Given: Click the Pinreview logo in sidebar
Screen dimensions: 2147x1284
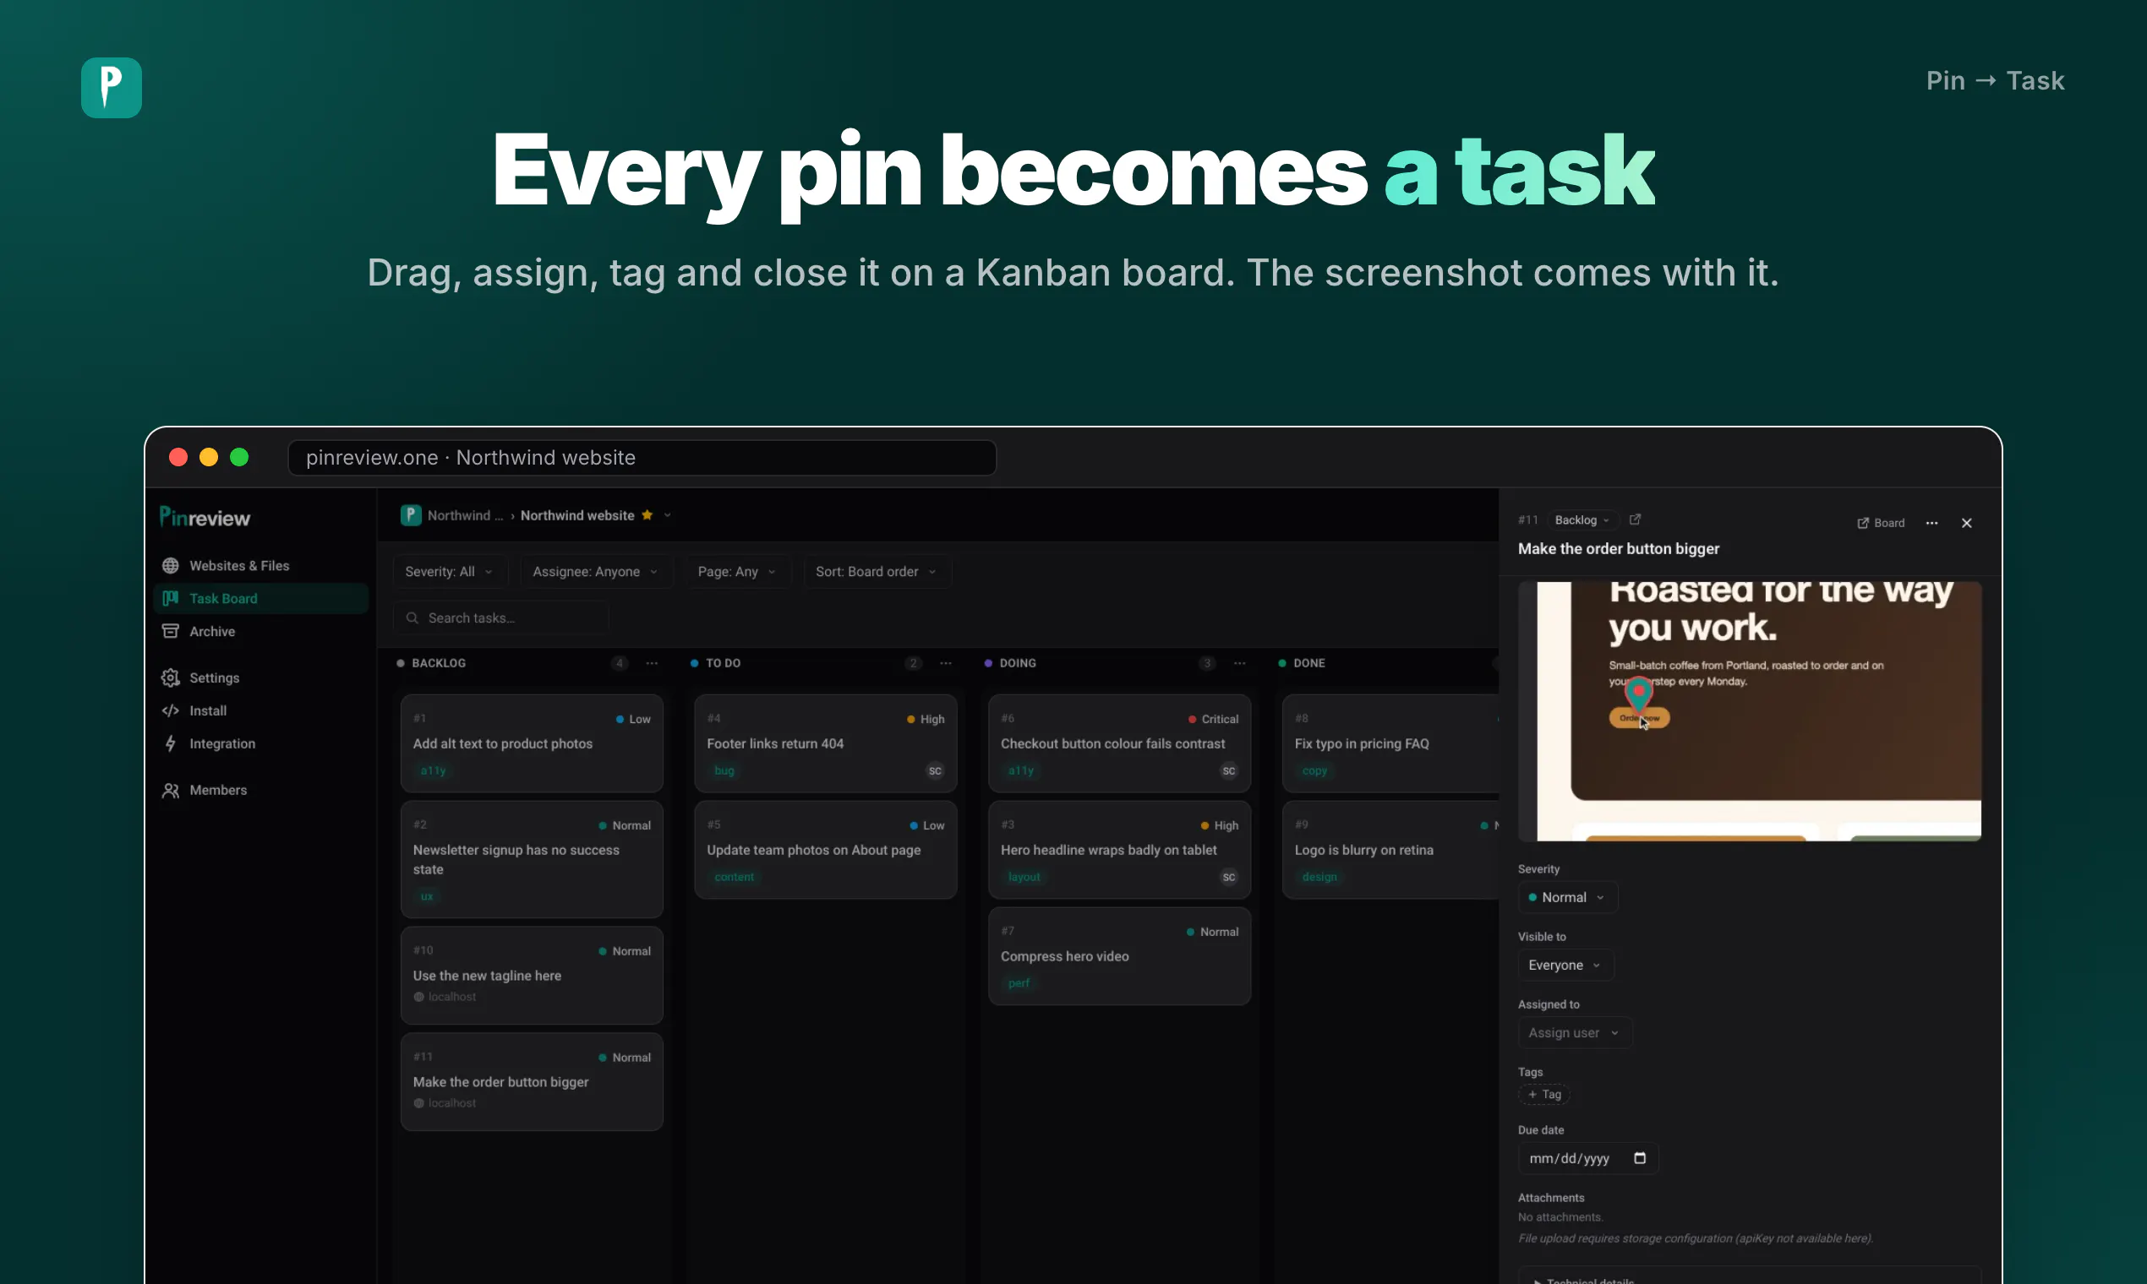Looking at the screenshot, I should [205, 518].
